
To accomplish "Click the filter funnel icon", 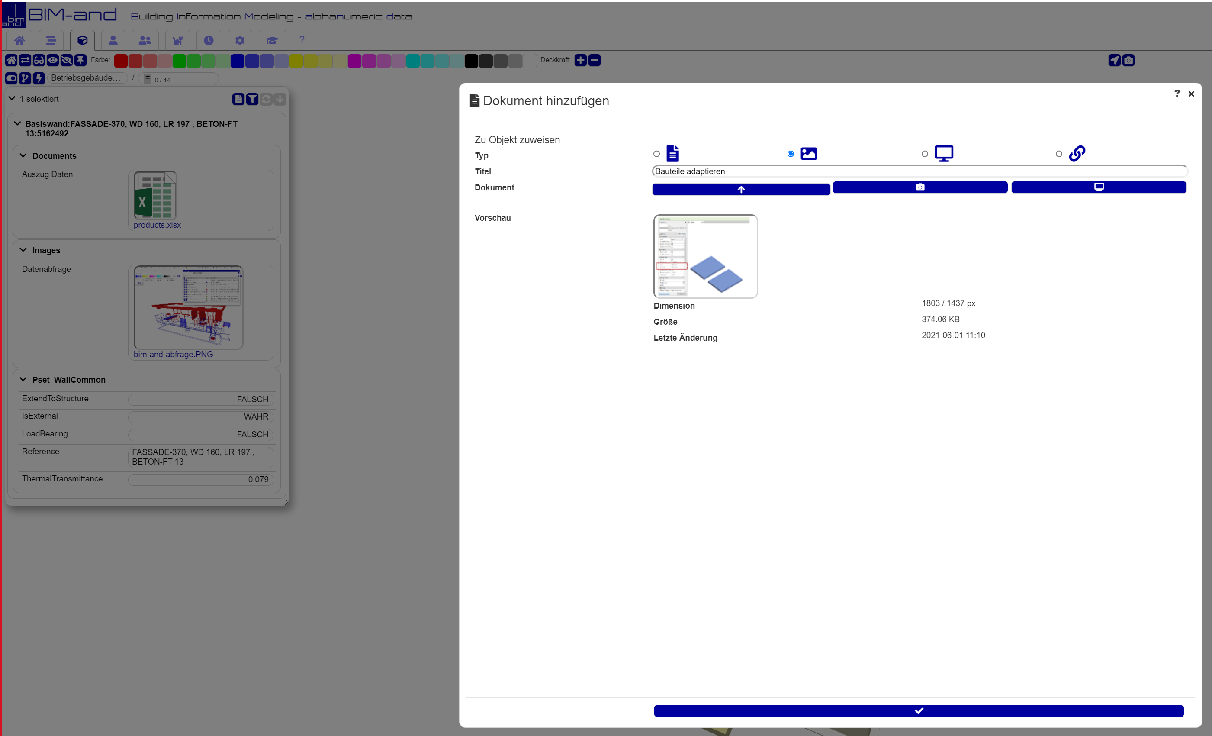I will (252, 100).
